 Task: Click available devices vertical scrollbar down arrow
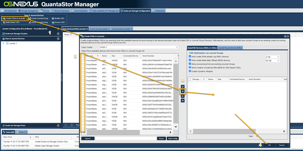coord(176,127)
